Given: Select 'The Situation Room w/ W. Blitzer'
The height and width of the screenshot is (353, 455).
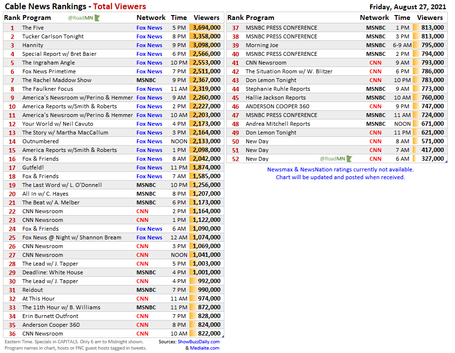Looking at the screenshot, I should tap(289, 71).
